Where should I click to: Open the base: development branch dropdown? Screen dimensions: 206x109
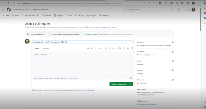pos(38,34)
